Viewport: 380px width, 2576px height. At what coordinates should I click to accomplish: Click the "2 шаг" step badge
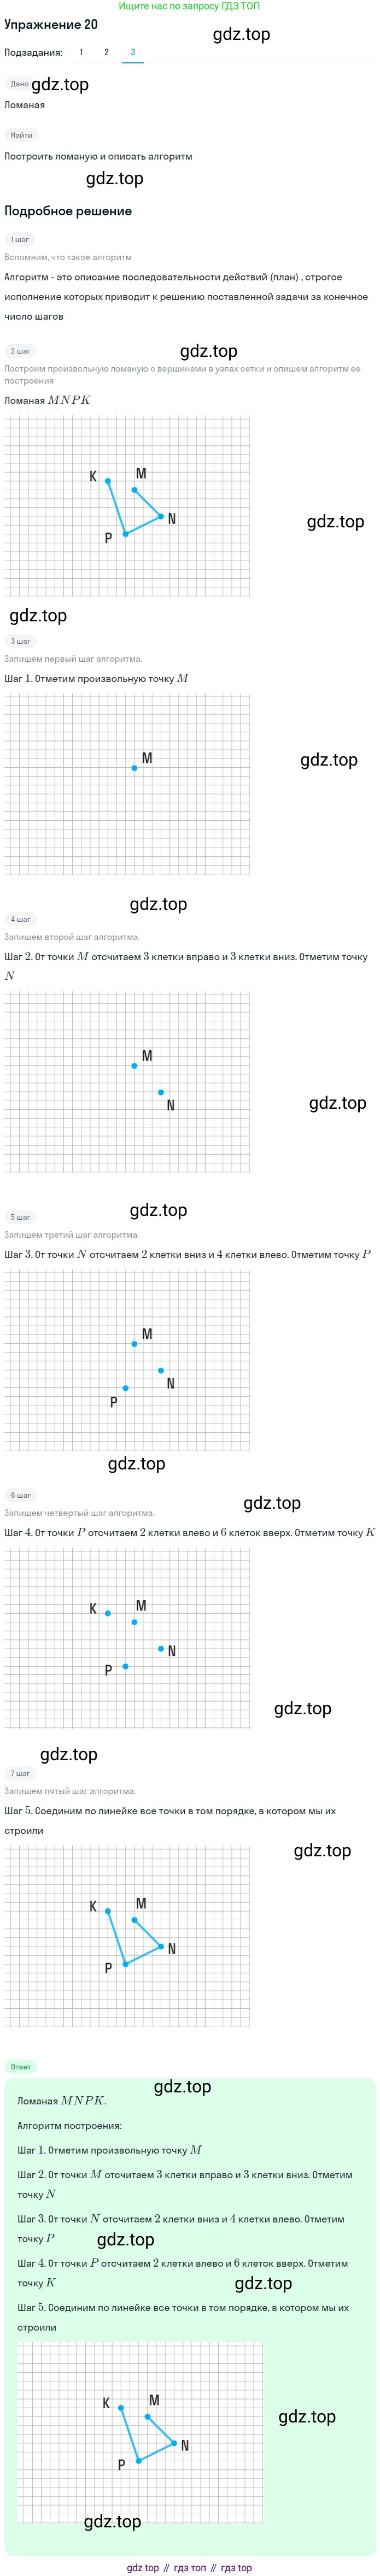20,351
